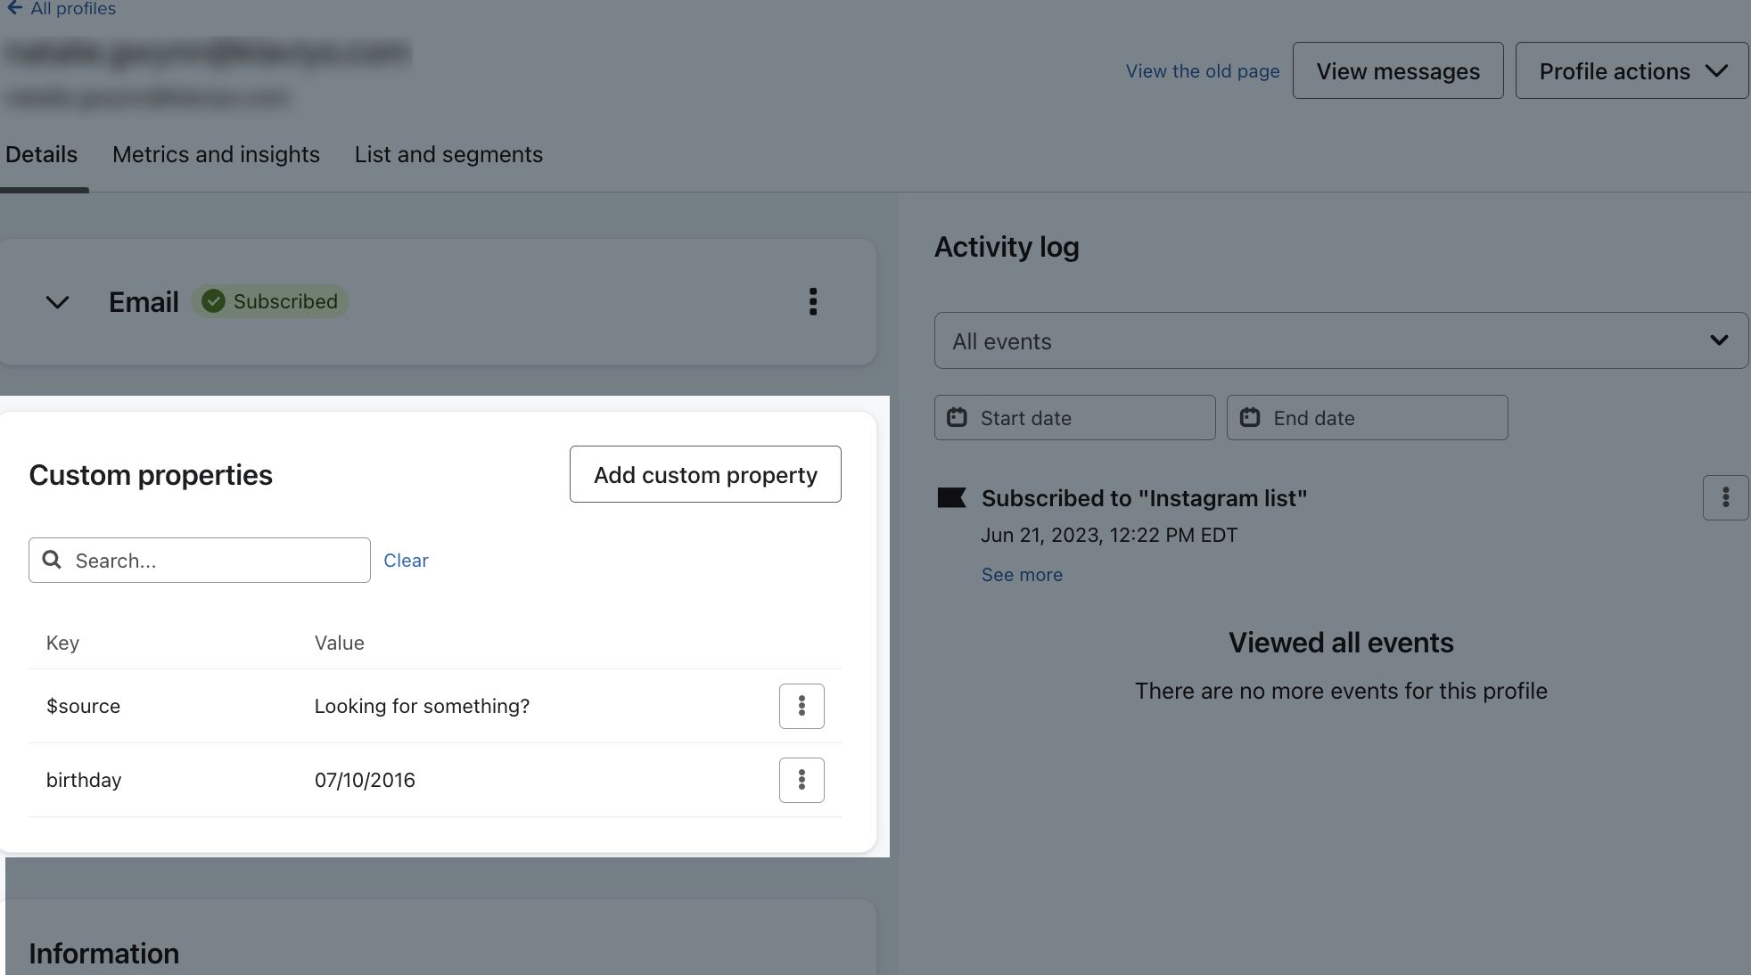The height and width of the screenshot is (975, 1751).
Task: Click the View messages button
Action: tap(1398, 70)
